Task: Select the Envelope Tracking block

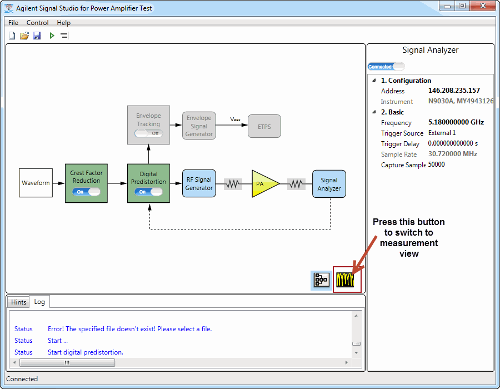Action: [x=148, y=124]
